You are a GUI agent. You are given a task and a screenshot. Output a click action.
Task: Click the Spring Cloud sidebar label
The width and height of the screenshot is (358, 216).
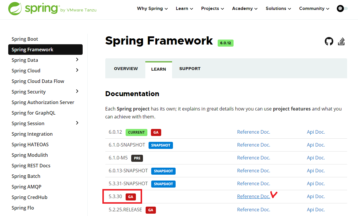pyautogui.click(x=26, y=71)
